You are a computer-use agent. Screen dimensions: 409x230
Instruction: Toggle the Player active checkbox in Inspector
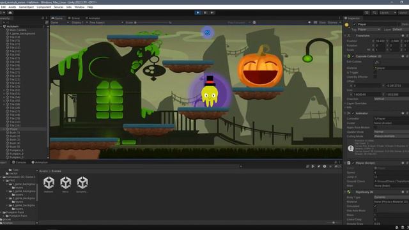[x=355, y=24]
